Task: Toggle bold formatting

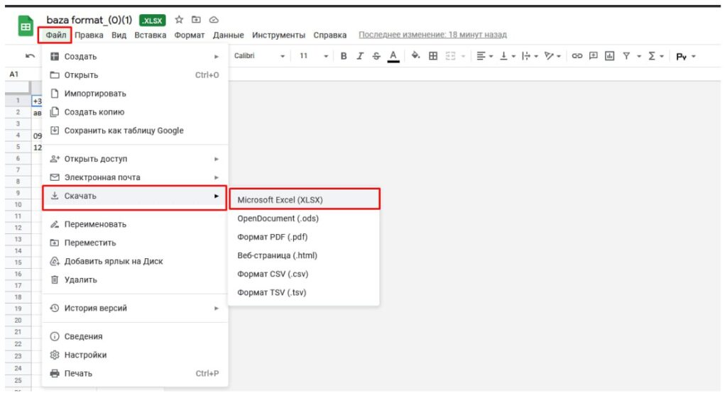Action: (x=344, y=57)
